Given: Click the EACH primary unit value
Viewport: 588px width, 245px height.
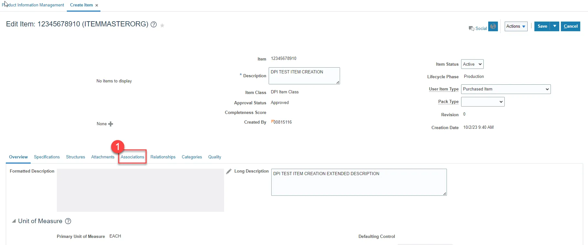Looking at the screenshot, I should coord(115,236).
